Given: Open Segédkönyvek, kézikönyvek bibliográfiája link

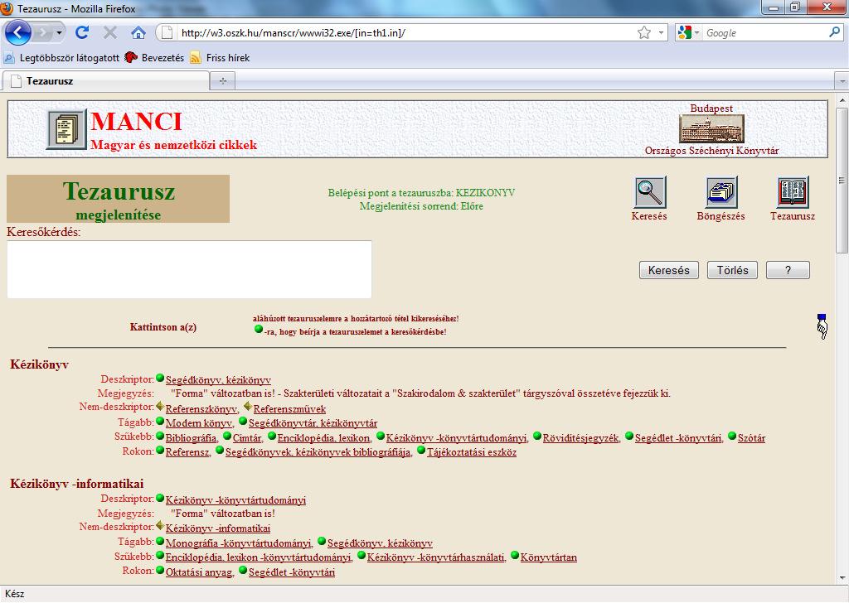Looking at the screenshot, I should 318,452.
